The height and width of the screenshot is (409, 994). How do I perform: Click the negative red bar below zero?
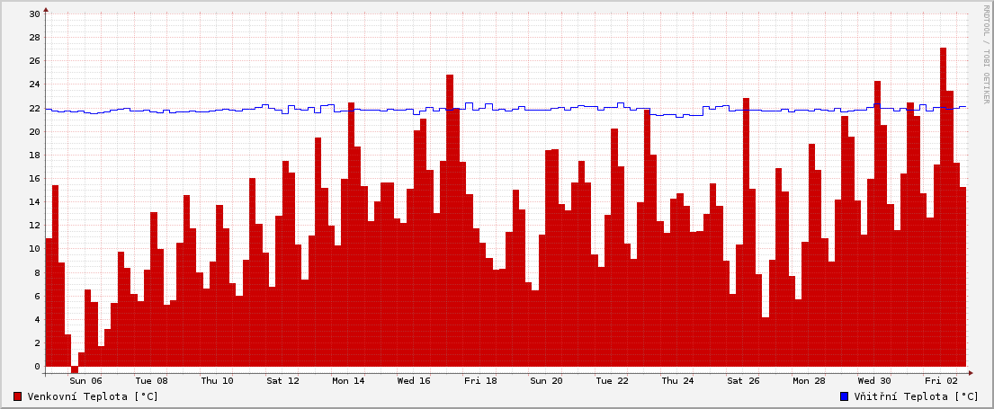point(75,369)
